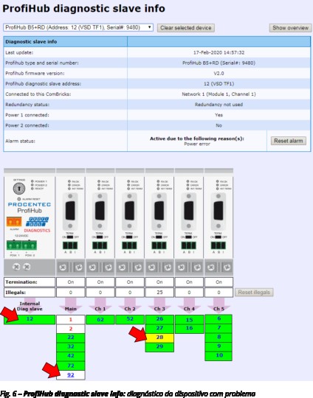
Task: Select station 72 cell under Main
Action: pos(70,366)
